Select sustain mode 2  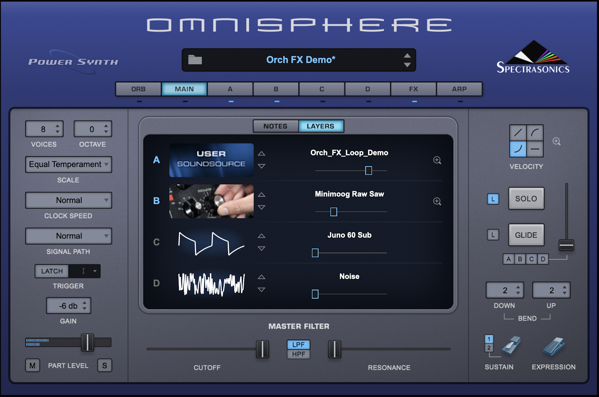[x=489, y=348]
